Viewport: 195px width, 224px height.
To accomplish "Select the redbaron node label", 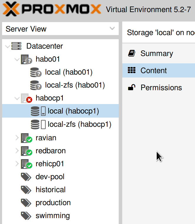I will [x=51, y=151].
